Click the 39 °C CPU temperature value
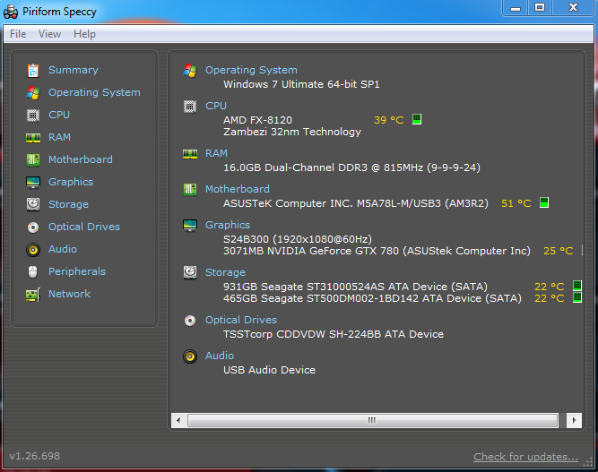This screenshot has width=598, height=472. 388,120
